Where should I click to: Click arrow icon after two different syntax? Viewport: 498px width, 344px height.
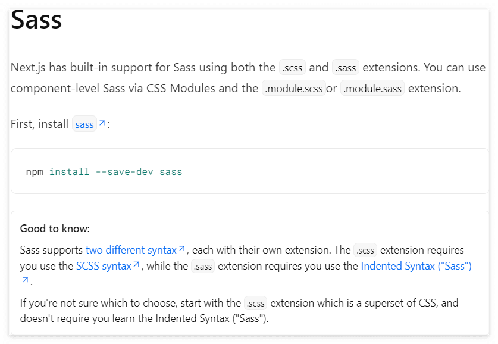(181, 249)
